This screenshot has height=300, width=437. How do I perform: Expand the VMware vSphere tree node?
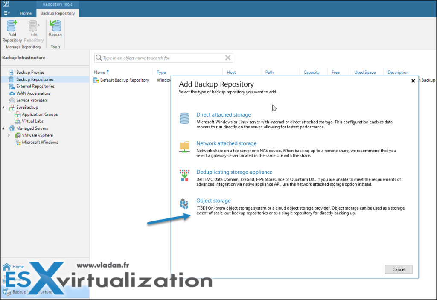(9, 135)
